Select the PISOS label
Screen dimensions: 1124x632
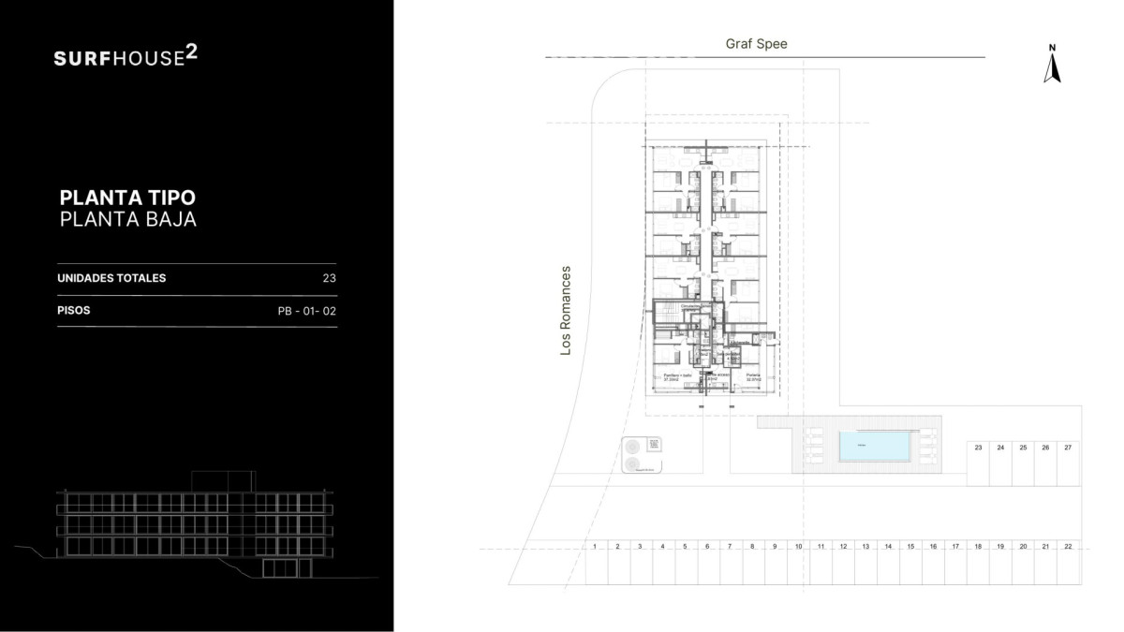click(74, 310)
